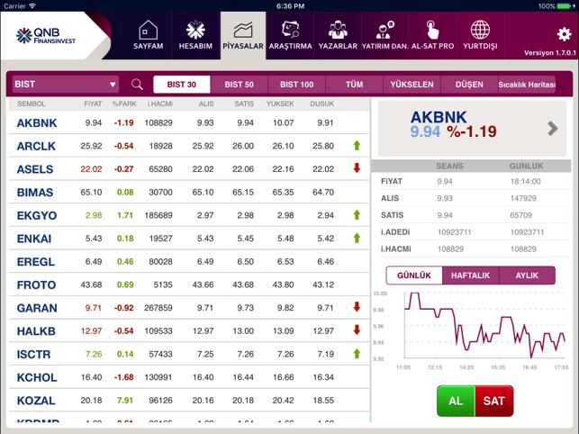The width and height of the screenshot is (579, 434).
Task: Click KOZAL's 7.91 percent change
Action: click(125, 401)
